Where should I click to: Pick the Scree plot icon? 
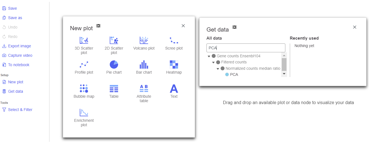point(174,40)
